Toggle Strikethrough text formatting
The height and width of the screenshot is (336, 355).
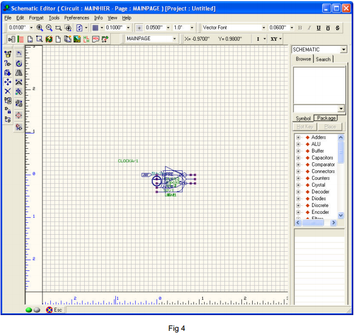click(337, 28)
